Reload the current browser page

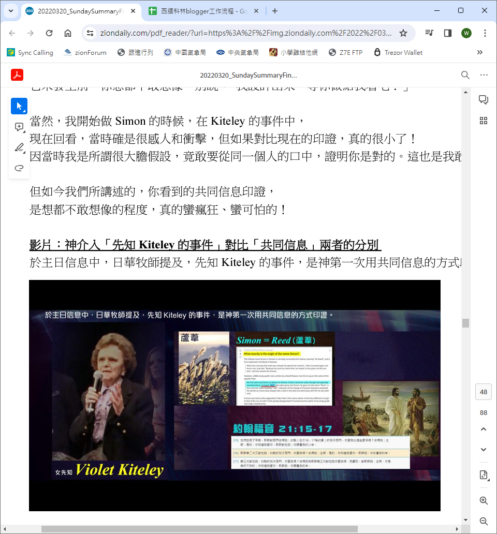click(x=49, y=33)
